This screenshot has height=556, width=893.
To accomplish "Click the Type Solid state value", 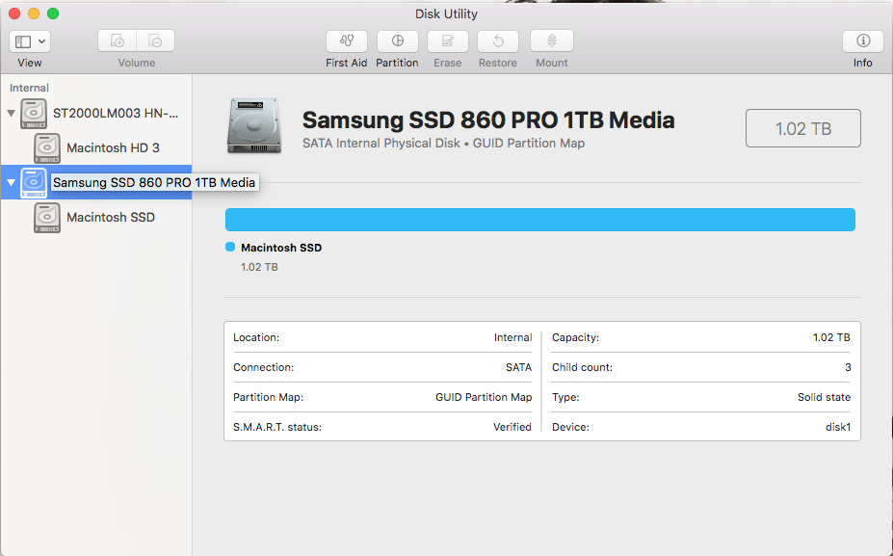I will coord(824,397).
